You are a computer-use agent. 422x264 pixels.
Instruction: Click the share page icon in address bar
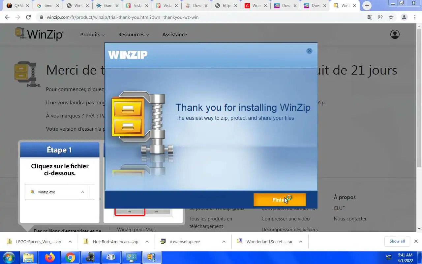tap(380, 17)
